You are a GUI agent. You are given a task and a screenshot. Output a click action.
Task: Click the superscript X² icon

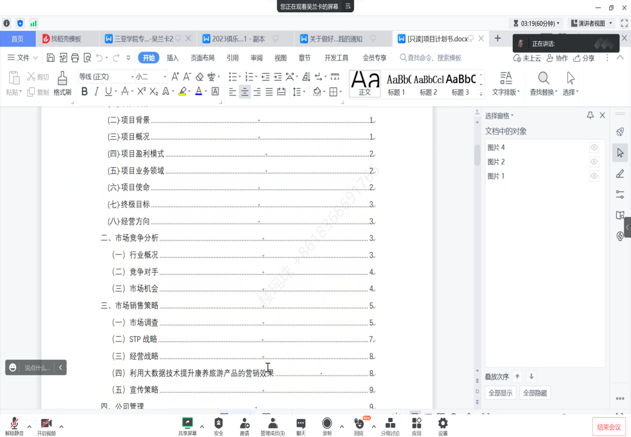point(141,91)
